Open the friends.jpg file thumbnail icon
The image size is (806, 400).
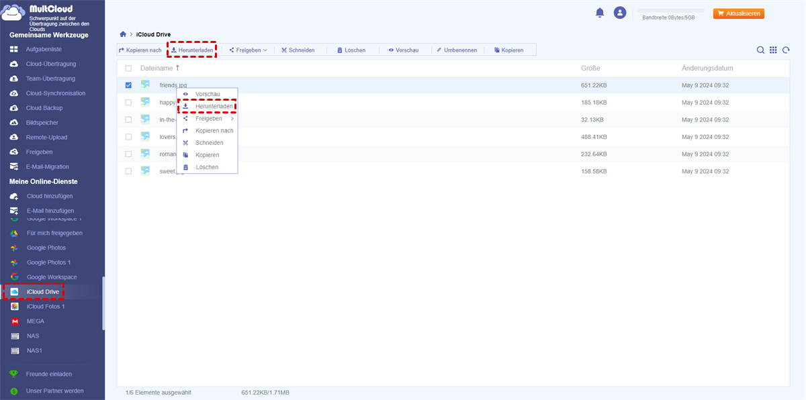[x=145, y=85]
